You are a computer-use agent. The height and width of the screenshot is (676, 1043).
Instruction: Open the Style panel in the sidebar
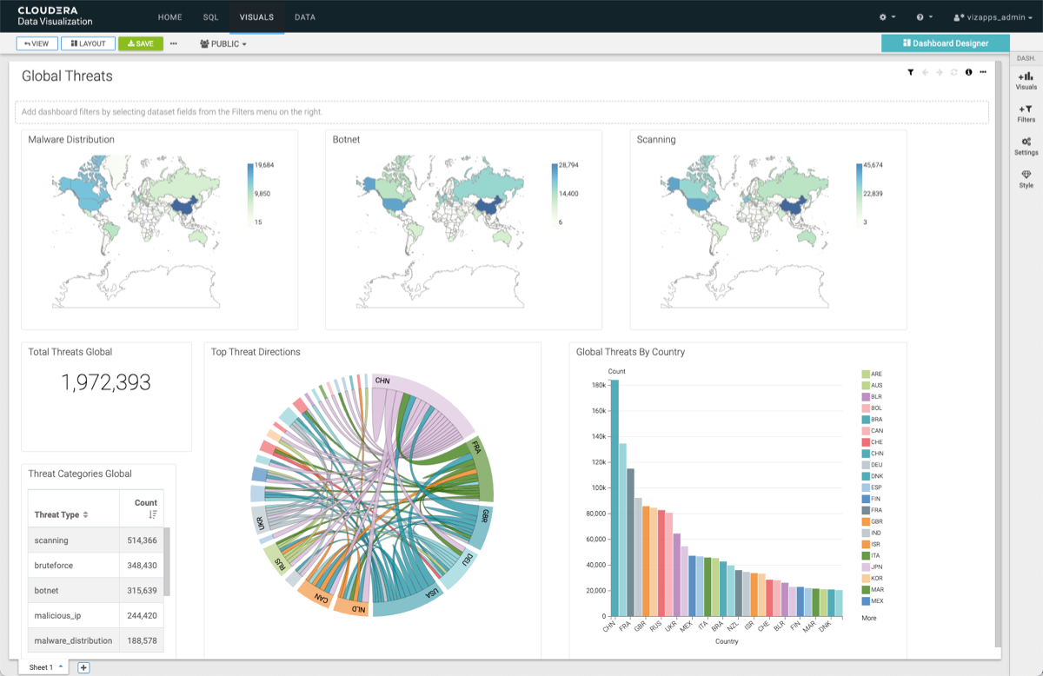tap(1026, 178)
